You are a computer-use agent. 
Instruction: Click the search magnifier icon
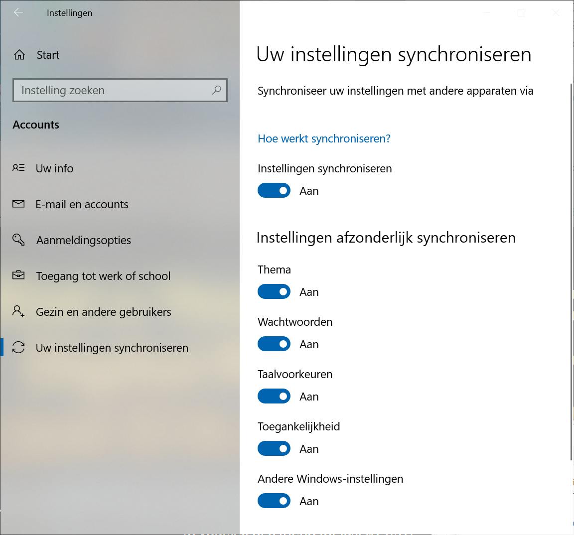216,90
